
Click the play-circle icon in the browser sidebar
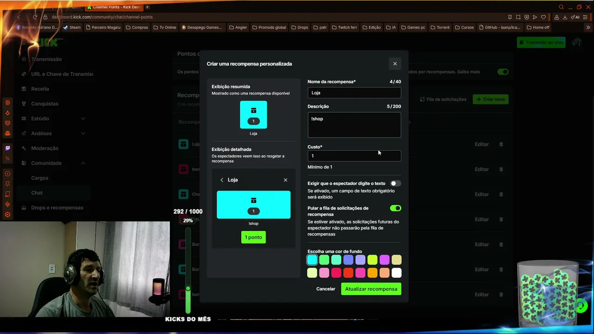(x=7, y=173)
